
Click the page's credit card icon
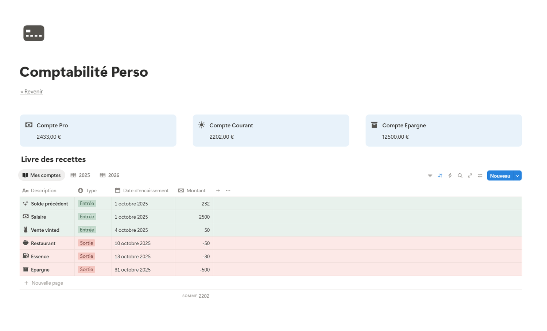pos(34,33)
